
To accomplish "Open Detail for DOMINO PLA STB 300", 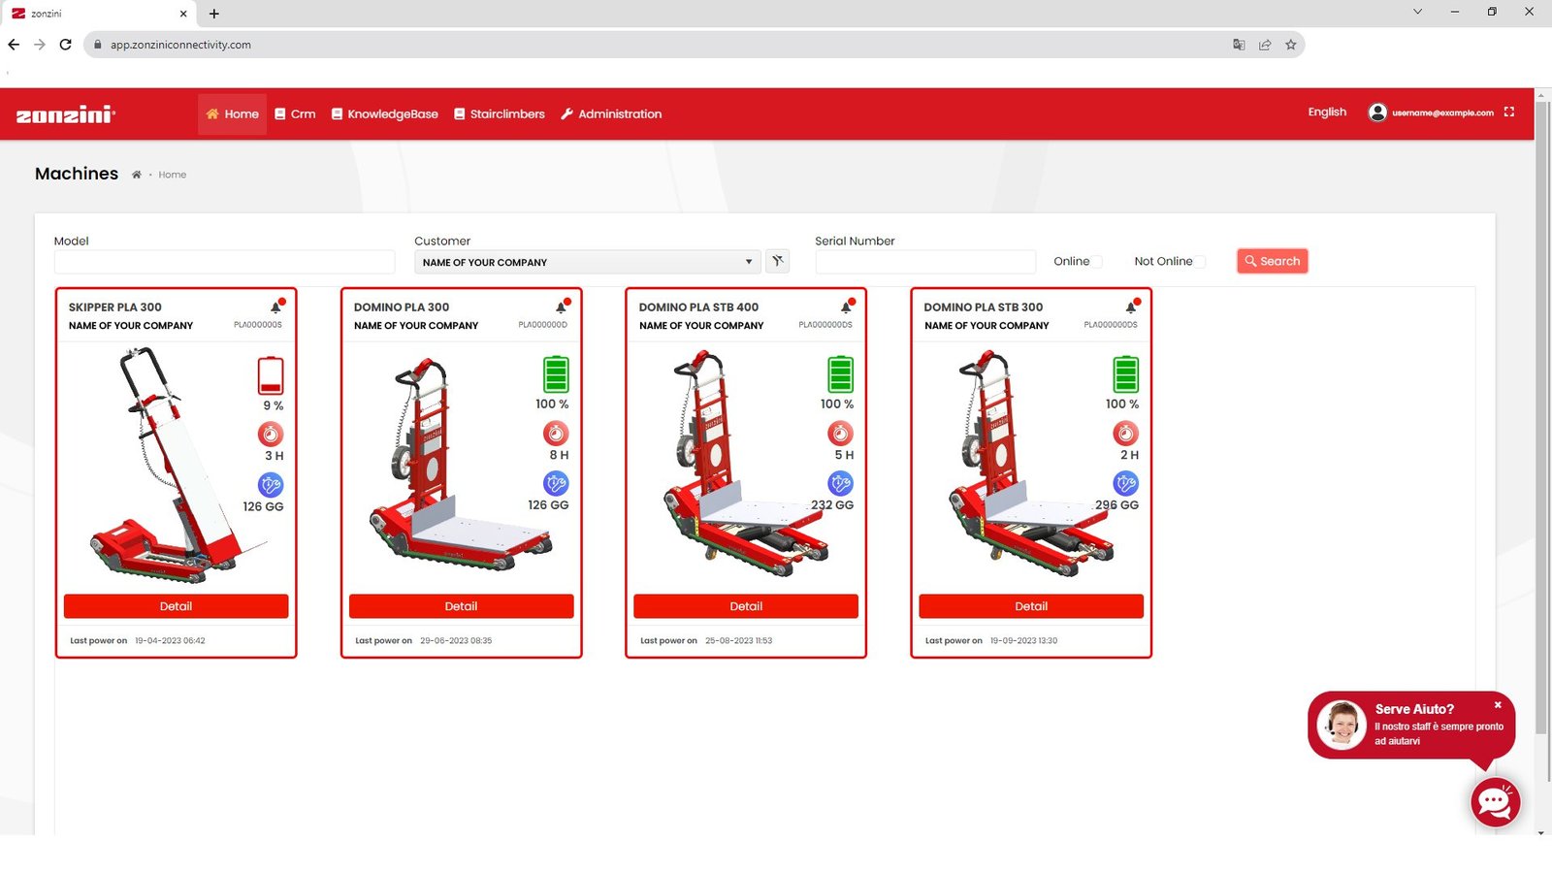I will (1030, 606).
